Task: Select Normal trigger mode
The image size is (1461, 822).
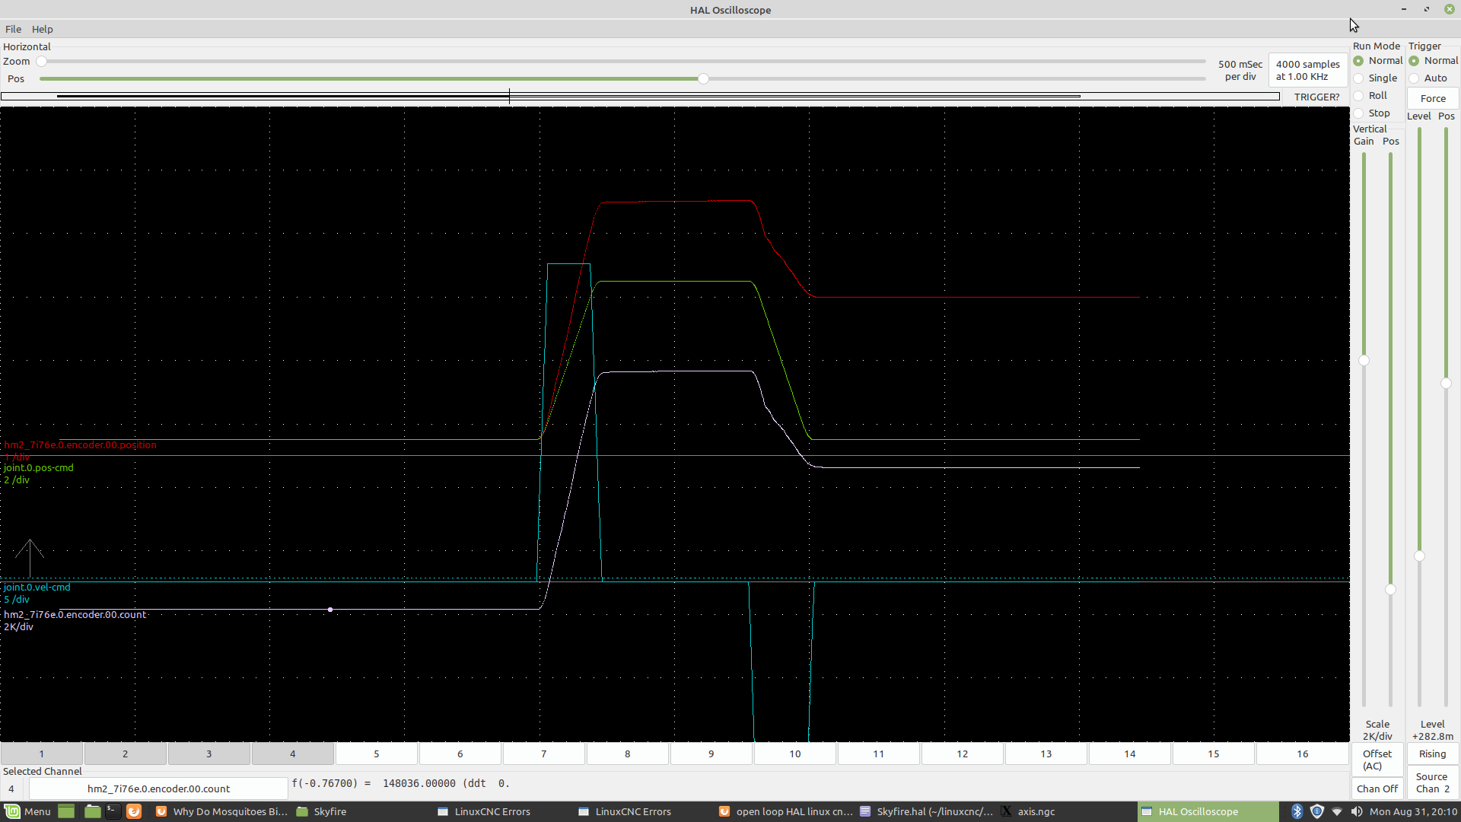Action: point(1434,61)
